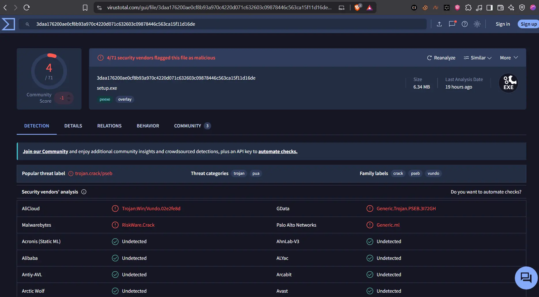Click the browser address bar URL
Viewport: 539px width, 297px height.
(x=219, y=7)
